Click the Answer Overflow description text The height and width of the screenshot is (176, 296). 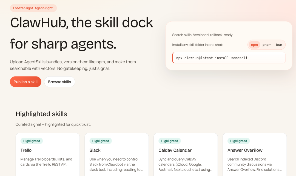pyautogui.click(x=253, y=164)
